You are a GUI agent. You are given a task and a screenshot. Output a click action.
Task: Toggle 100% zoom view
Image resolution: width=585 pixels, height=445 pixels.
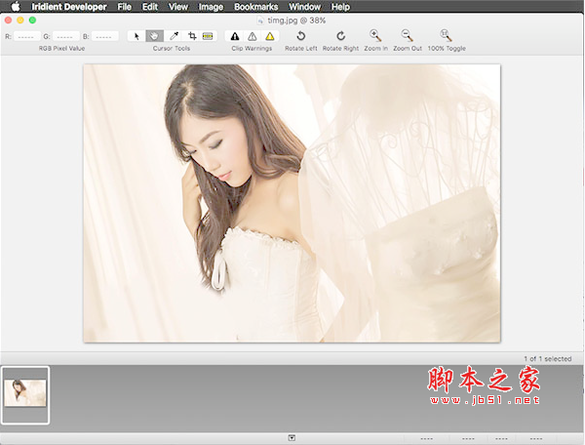446,36
